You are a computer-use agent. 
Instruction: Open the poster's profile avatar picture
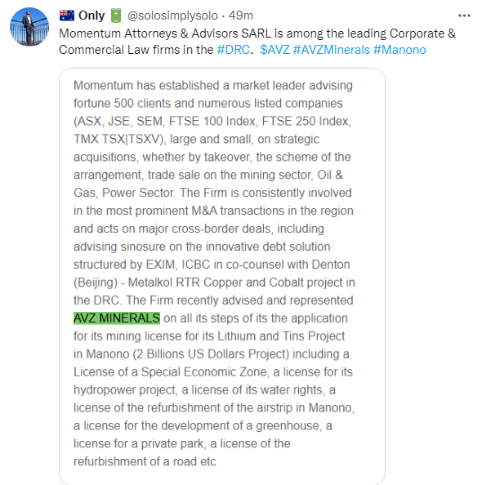click(x=29, y=27)
